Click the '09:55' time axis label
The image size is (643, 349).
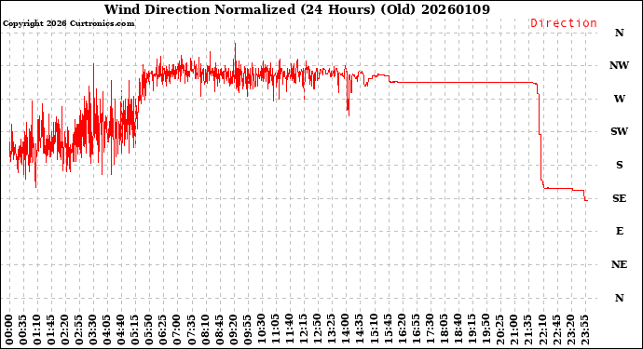click(x=248, y=329)
